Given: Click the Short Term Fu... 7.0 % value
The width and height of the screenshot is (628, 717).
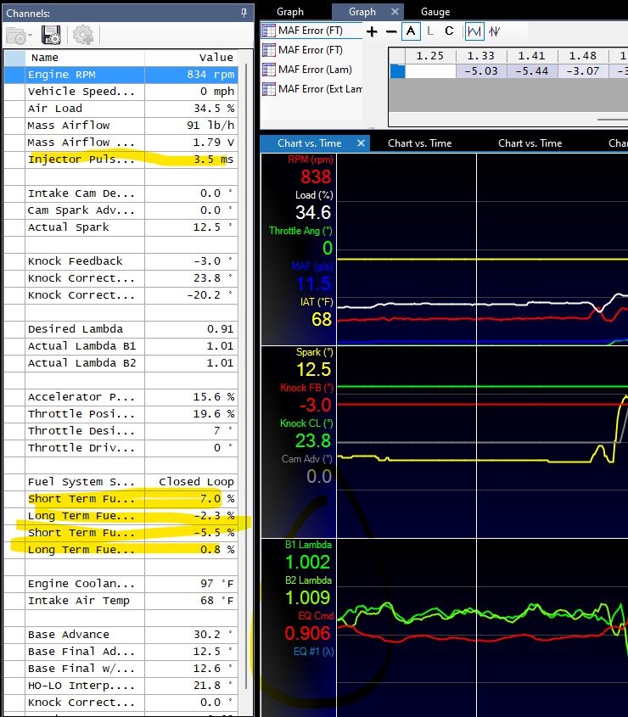Looking at the screenshot, I should coord(216,499).
